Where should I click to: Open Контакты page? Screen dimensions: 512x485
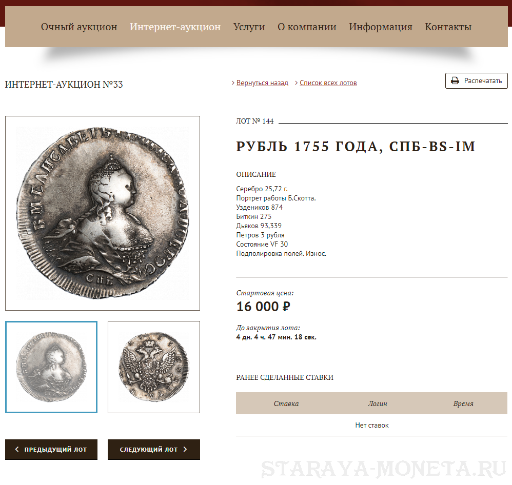coord(448,27)
